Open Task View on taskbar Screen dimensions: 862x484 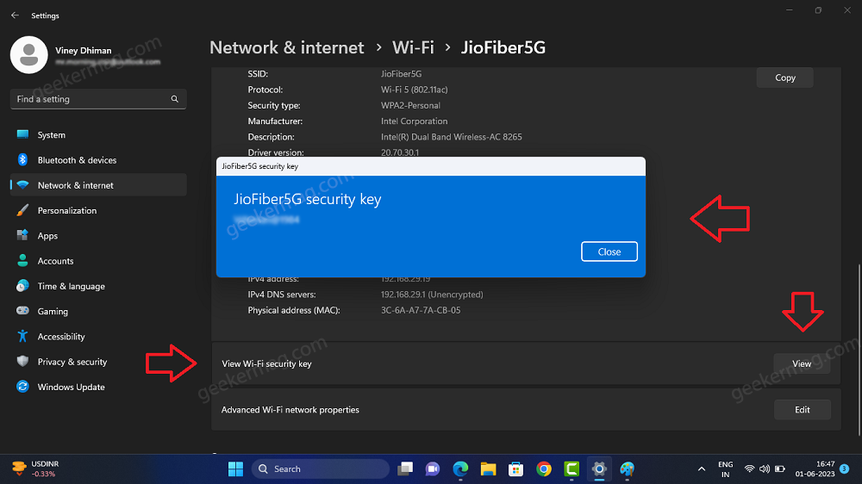point(405,468)
